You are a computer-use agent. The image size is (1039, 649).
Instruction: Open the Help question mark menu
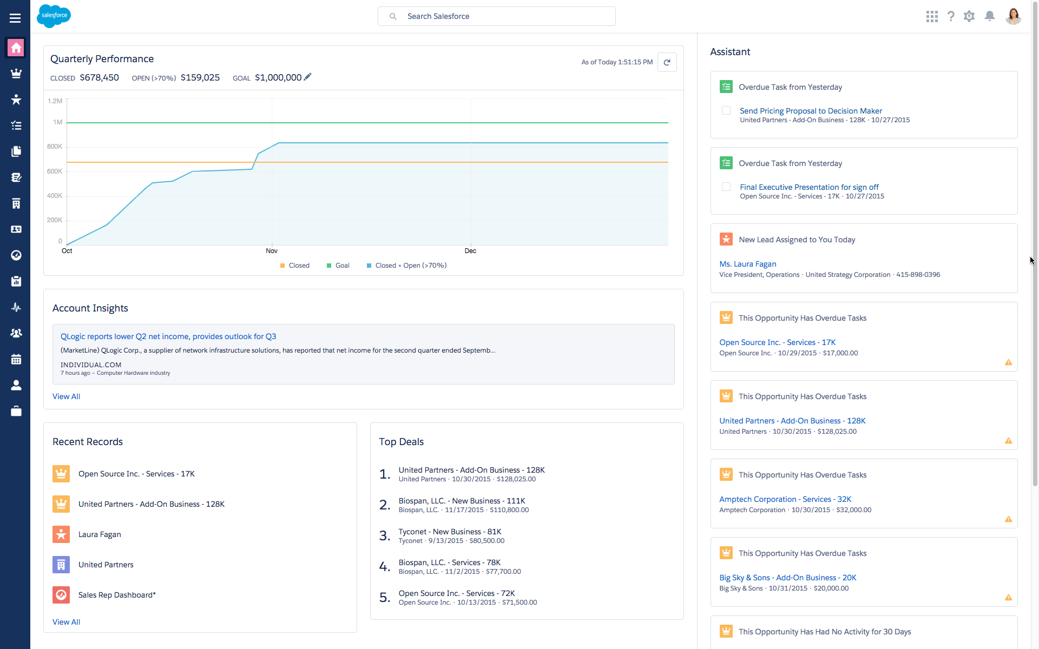coord(951,16)
